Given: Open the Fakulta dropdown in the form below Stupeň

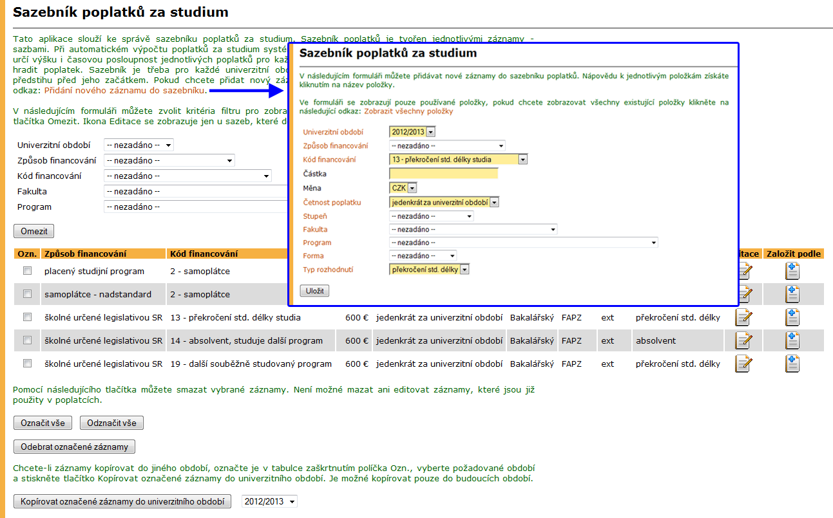Looking at the screenshot, I should pyautogui.click(x=473, y=229).
